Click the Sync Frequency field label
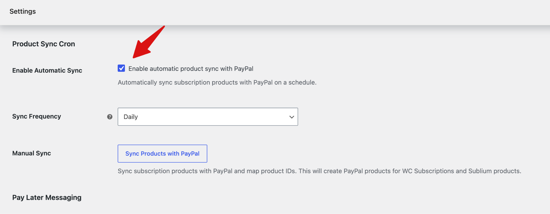 pyautogui.click(x=37, y=117)
